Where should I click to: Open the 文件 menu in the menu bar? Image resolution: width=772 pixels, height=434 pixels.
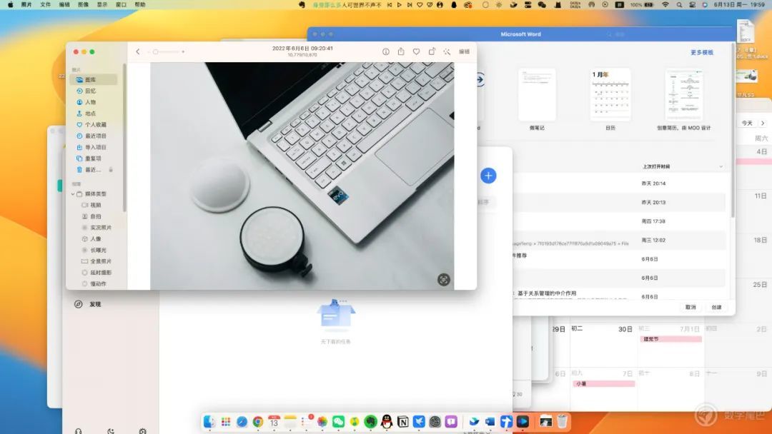tap(45, 4)
